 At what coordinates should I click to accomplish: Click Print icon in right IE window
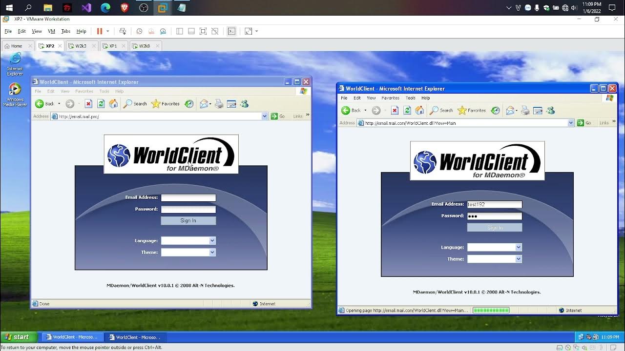(525, 111)
